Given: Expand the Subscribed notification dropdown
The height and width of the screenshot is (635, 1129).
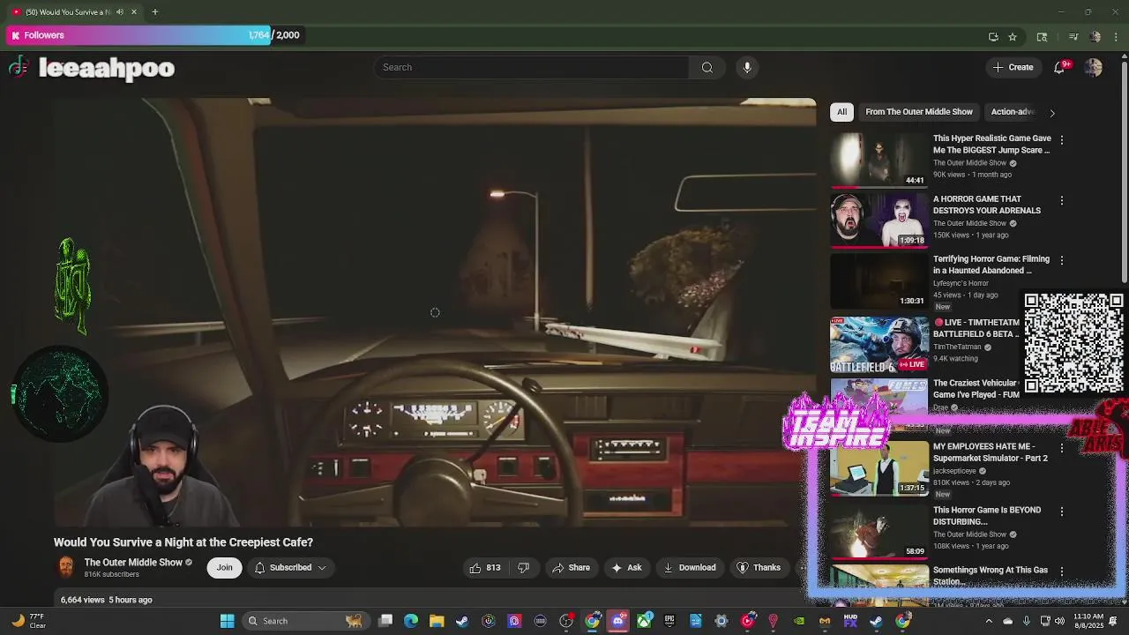Looking at the screenshot, I should tap(322, 567).
